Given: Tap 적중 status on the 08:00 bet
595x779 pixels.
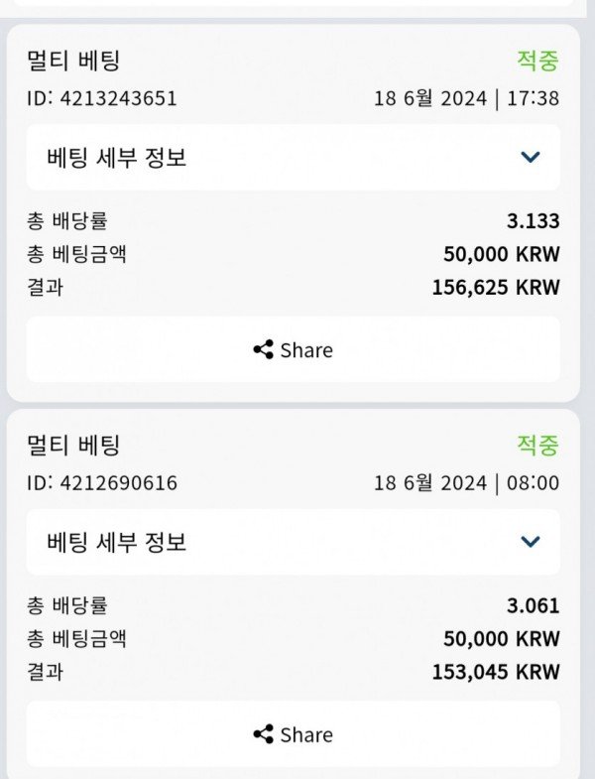Looking at the screenshot, I should click(x=537, y=446).
